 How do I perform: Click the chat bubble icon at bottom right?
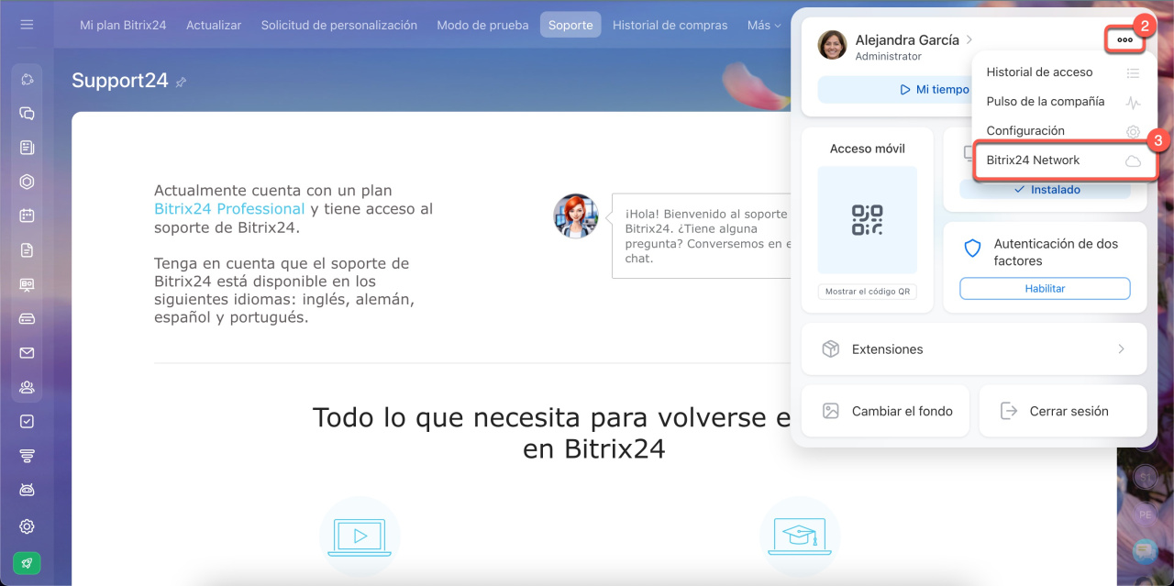(x=1144, y=550)
